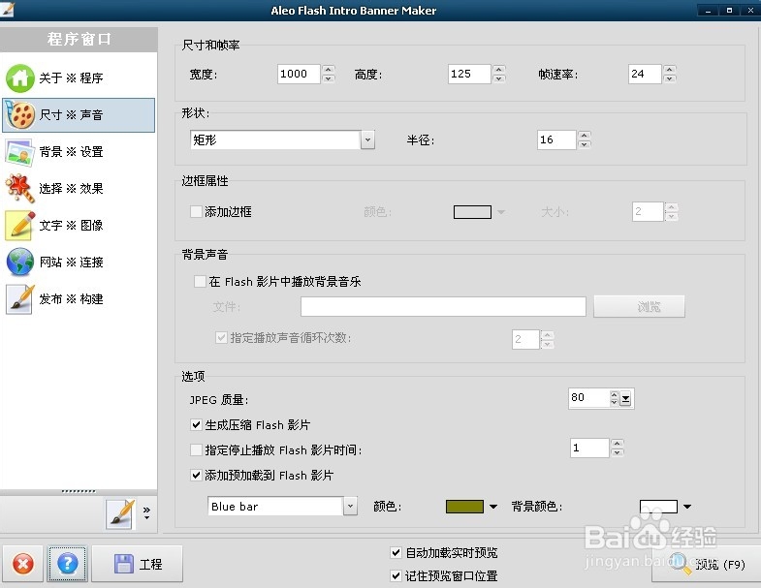Click the blue question mark help button
This screenshot has width=761, height=588.
point(68,564)
